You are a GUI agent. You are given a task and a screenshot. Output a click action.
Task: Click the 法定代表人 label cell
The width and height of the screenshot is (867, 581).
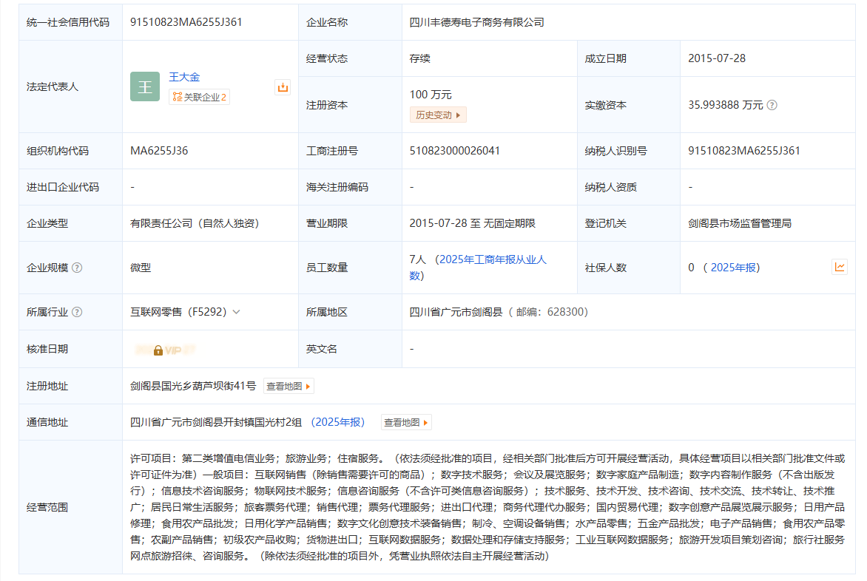coord(70,86)
